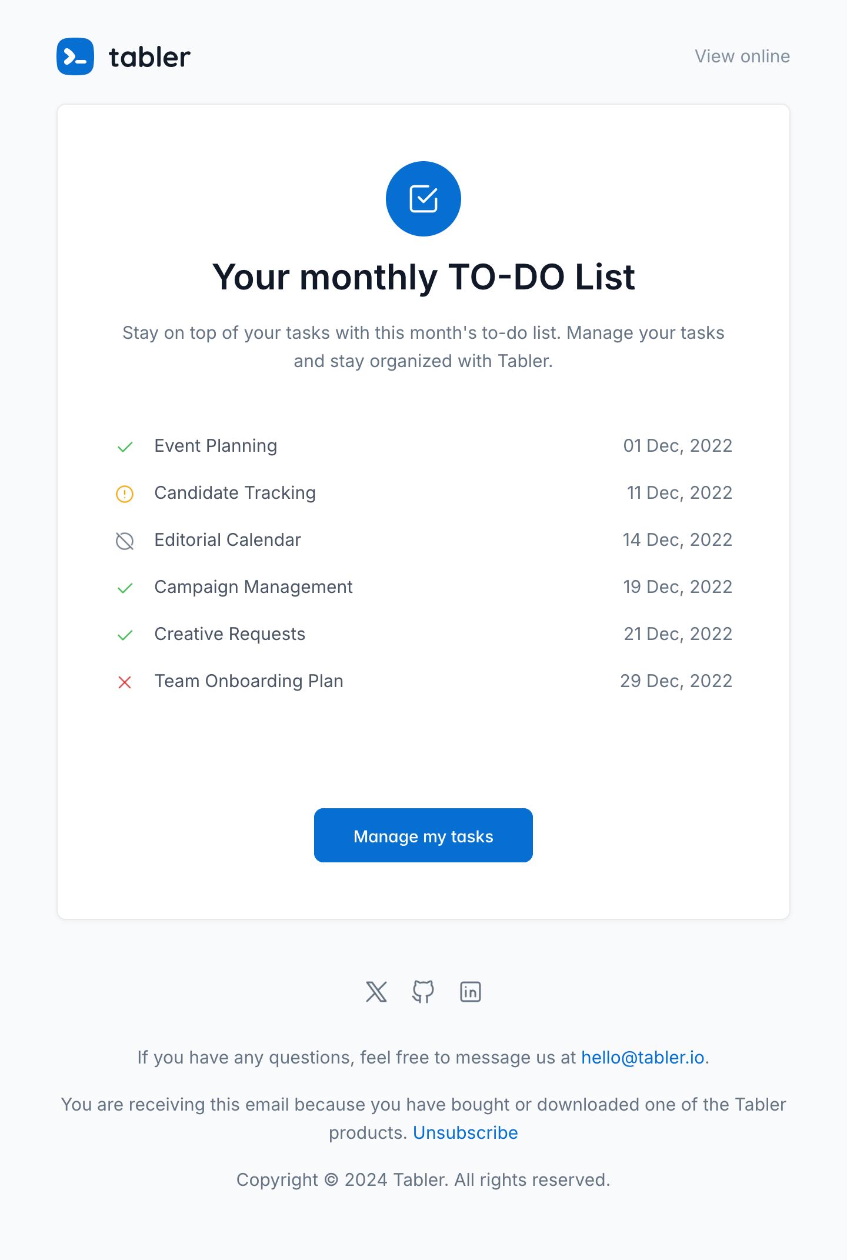Click the crossed-out circle beside Editorial Calendar
This screenshot has width=847, height=1260.
pyautogui.click(x=125, y=541)
